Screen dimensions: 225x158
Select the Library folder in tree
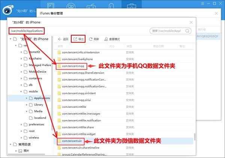[36, 105]
